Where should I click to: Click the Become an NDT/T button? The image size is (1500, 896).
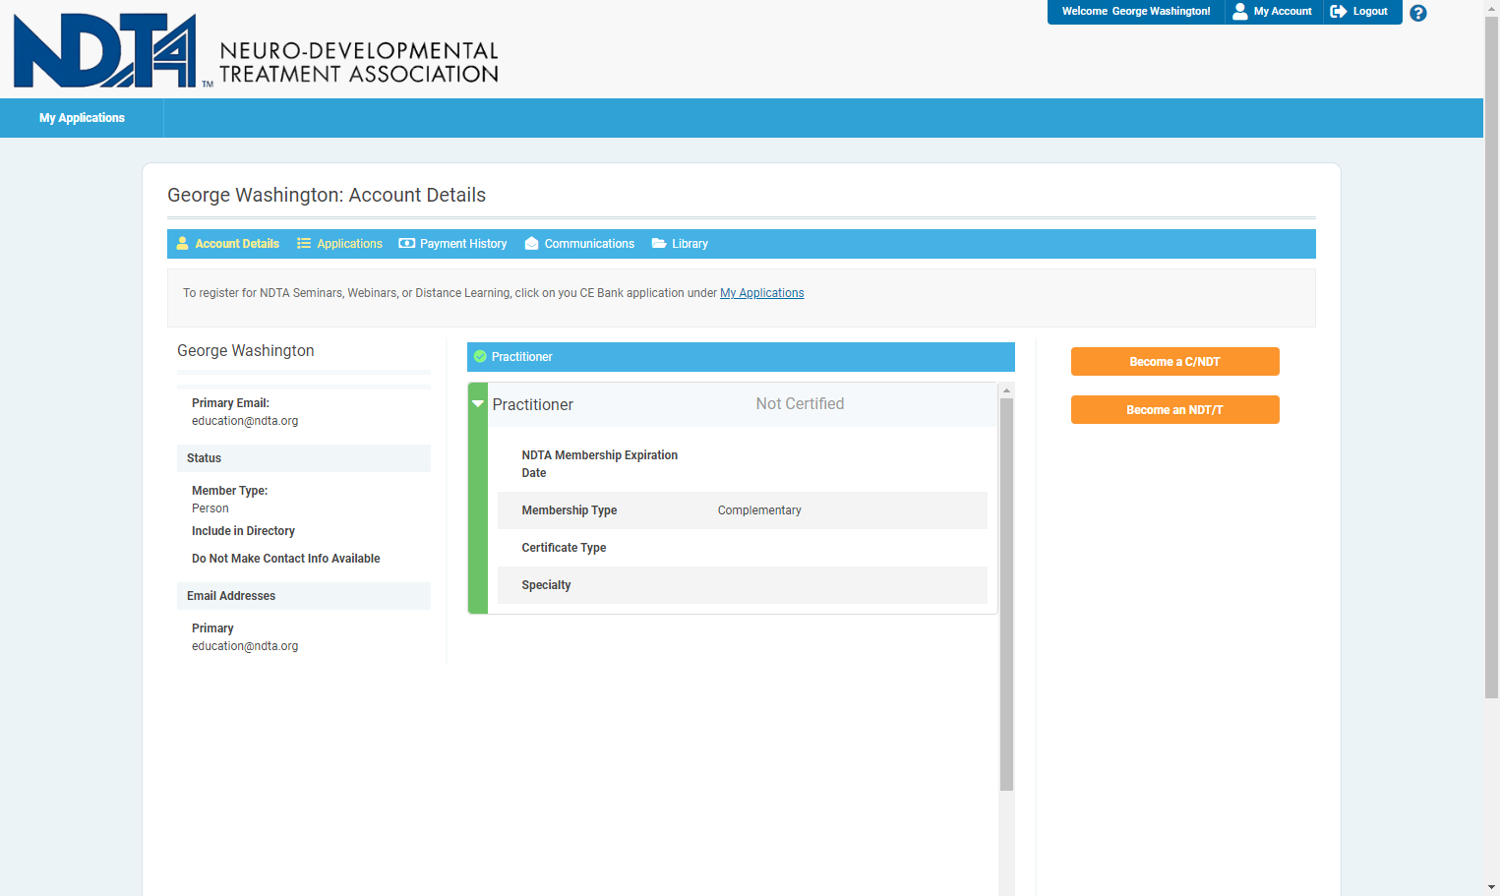coord(1174,409)
